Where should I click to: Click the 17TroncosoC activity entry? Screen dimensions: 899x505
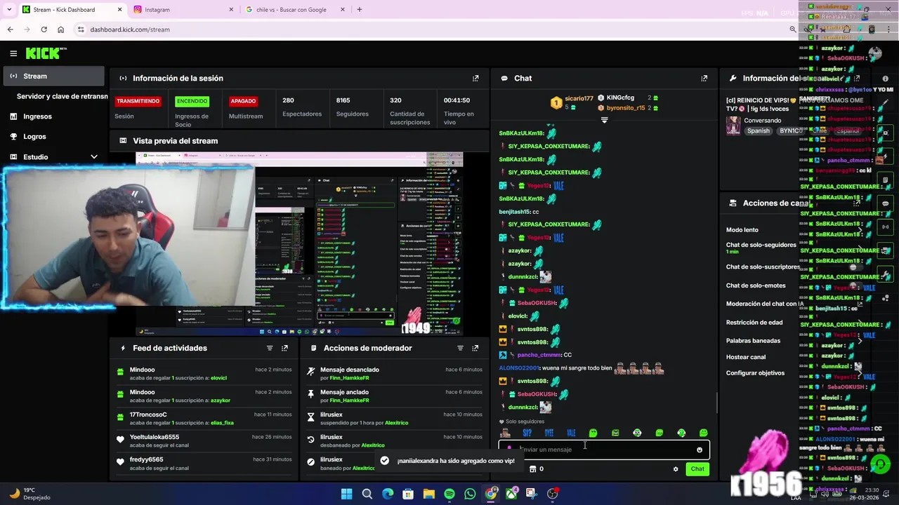tap(204, 419)
